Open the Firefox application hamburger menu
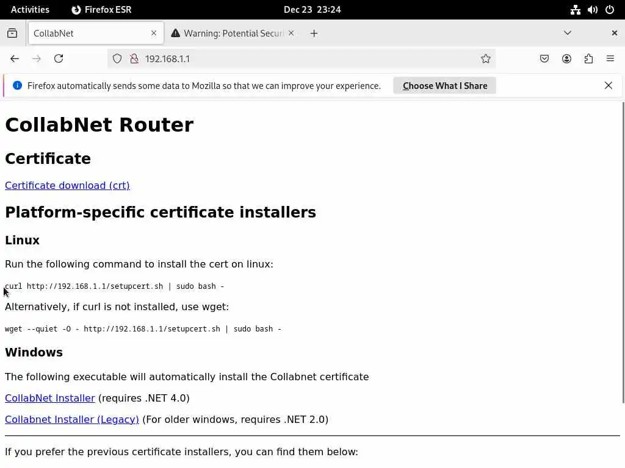The width and height of the screenshot is (625, 468). point(610,59)
